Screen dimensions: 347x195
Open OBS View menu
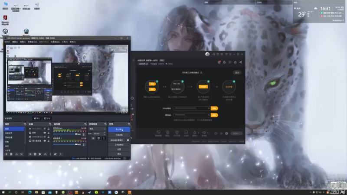point(23,42)
